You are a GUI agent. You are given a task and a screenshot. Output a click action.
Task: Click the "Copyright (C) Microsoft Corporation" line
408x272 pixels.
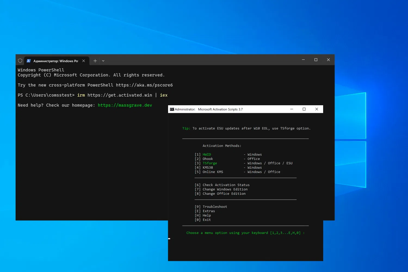coord(91,75)
